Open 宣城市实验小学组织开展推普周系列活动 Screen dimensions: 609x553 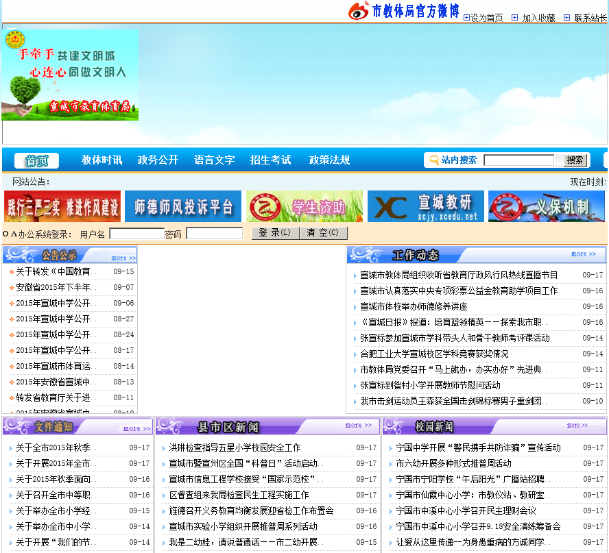click(243, 526)
